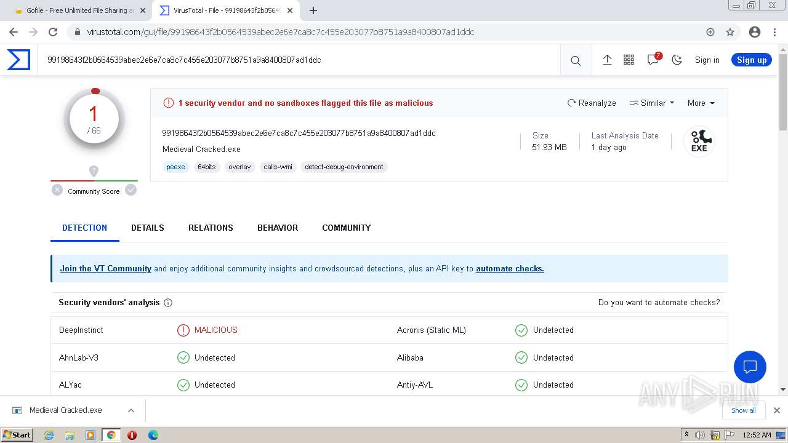788x443 pixels.
Task: Click the volume tray icon
Action: click(700, 435)
